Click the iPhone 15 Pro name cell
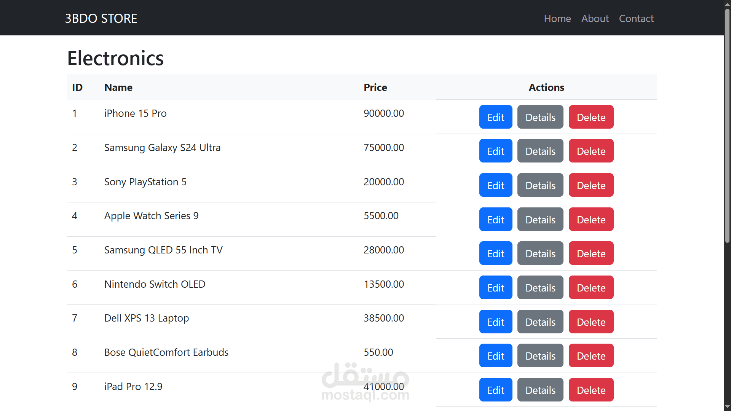The width and height of the screenshot is (731, 411). pos(135,113)
